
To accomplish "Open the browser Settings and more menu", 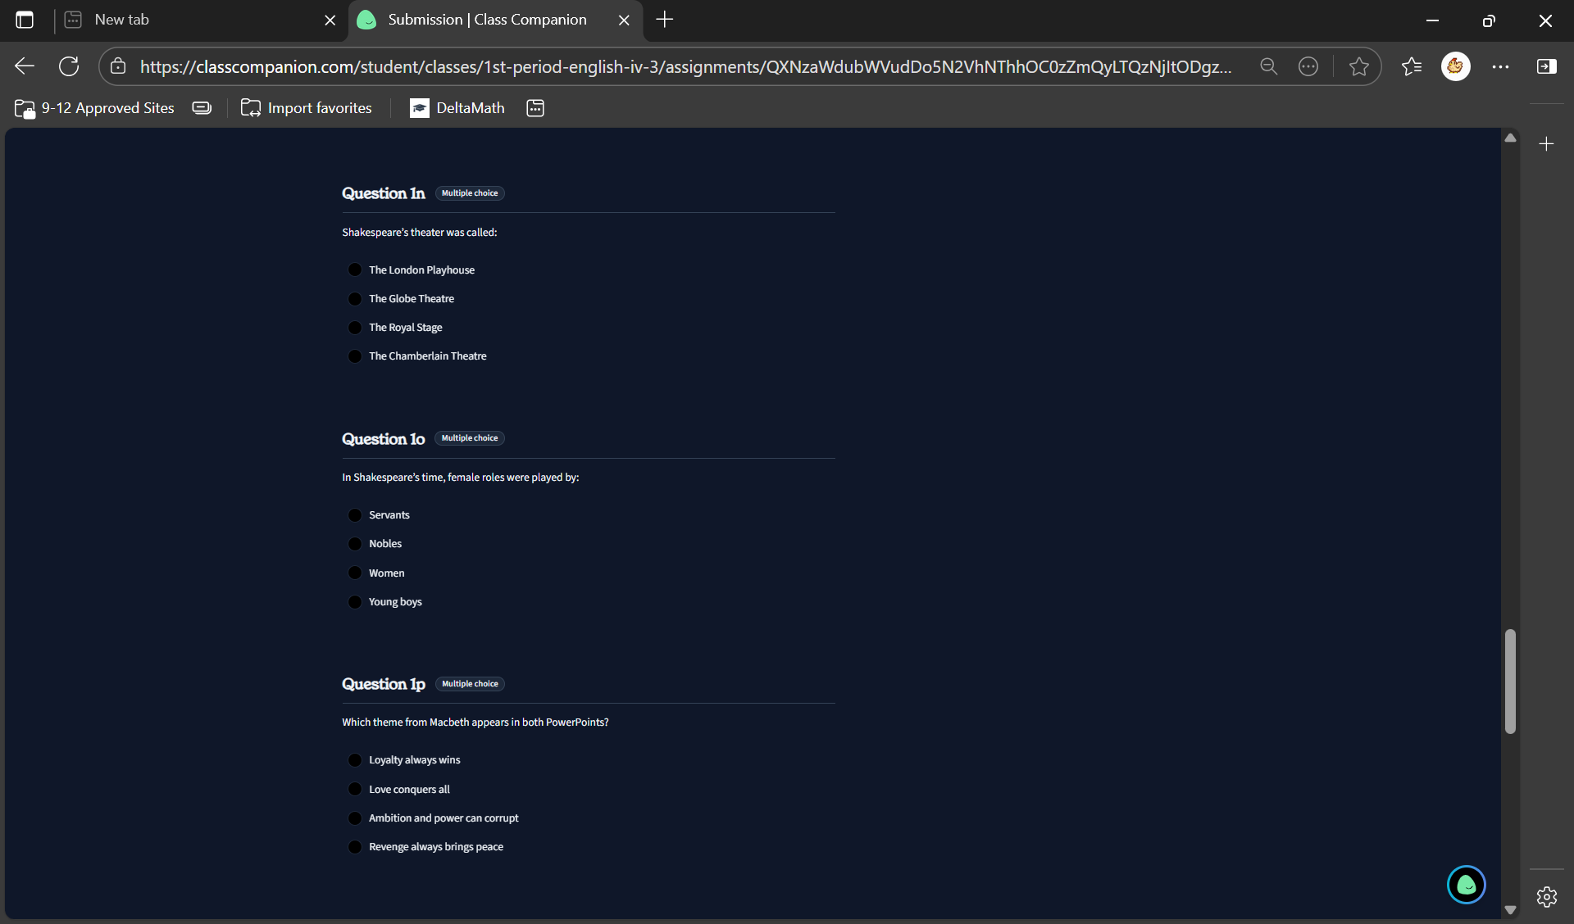I will point(1502,66).
